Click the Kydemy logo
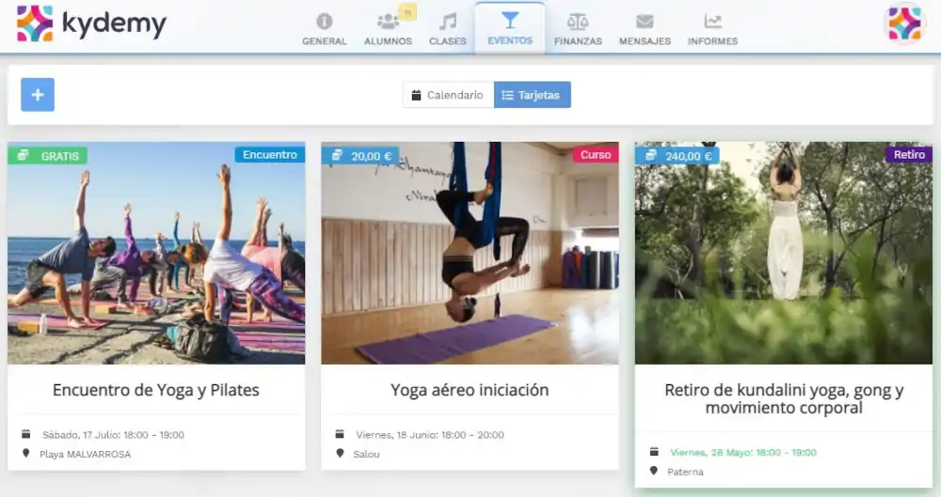The image size is (941, 497). [x=91, y=24]
